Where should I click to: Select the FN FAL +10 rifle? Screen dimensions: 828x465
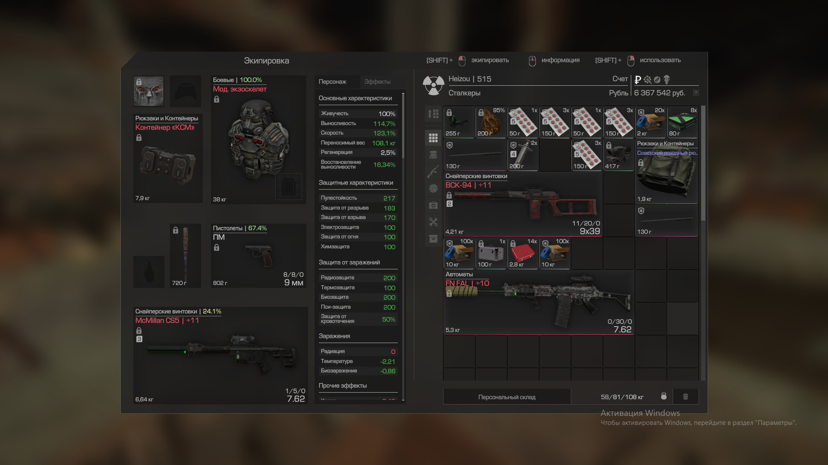539,303
